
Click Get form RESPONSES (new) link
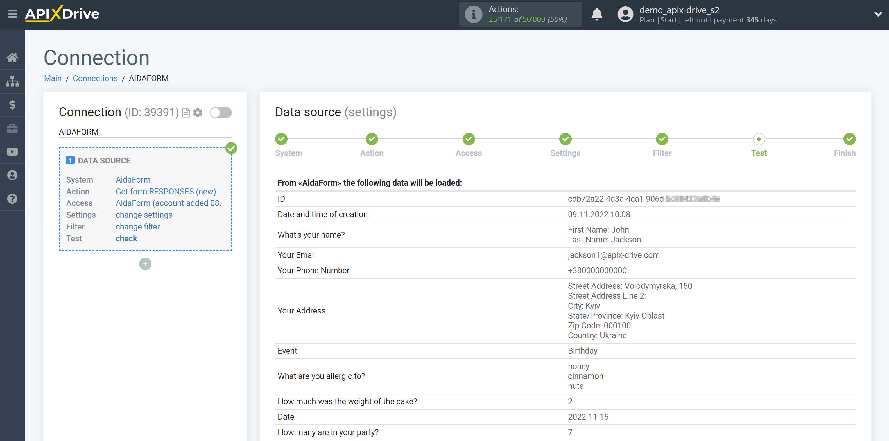pyautogui.click(x=166, y=192)
